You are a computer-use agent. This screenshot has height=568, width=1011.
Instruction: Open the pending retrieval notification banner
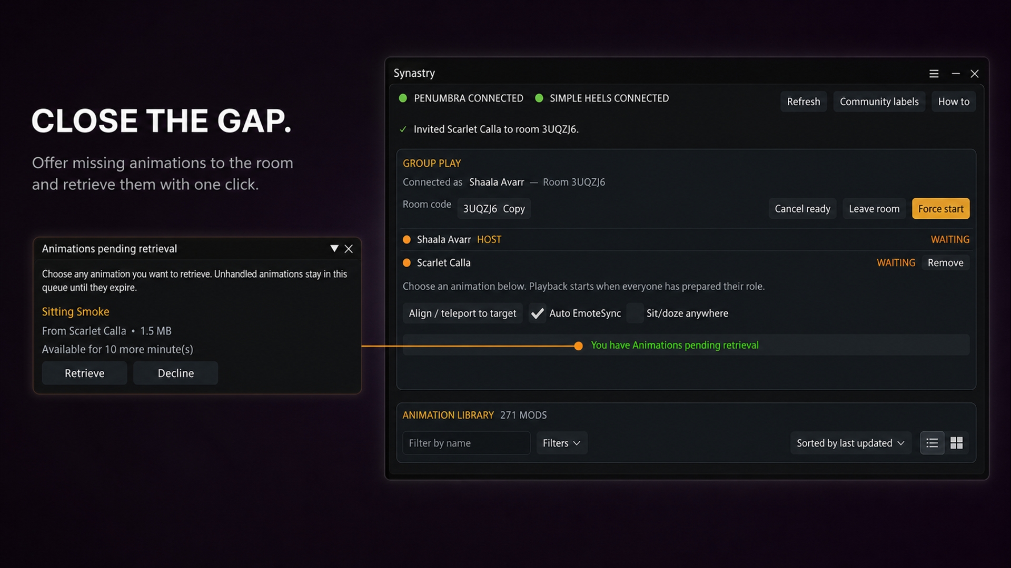pos(686,345)
